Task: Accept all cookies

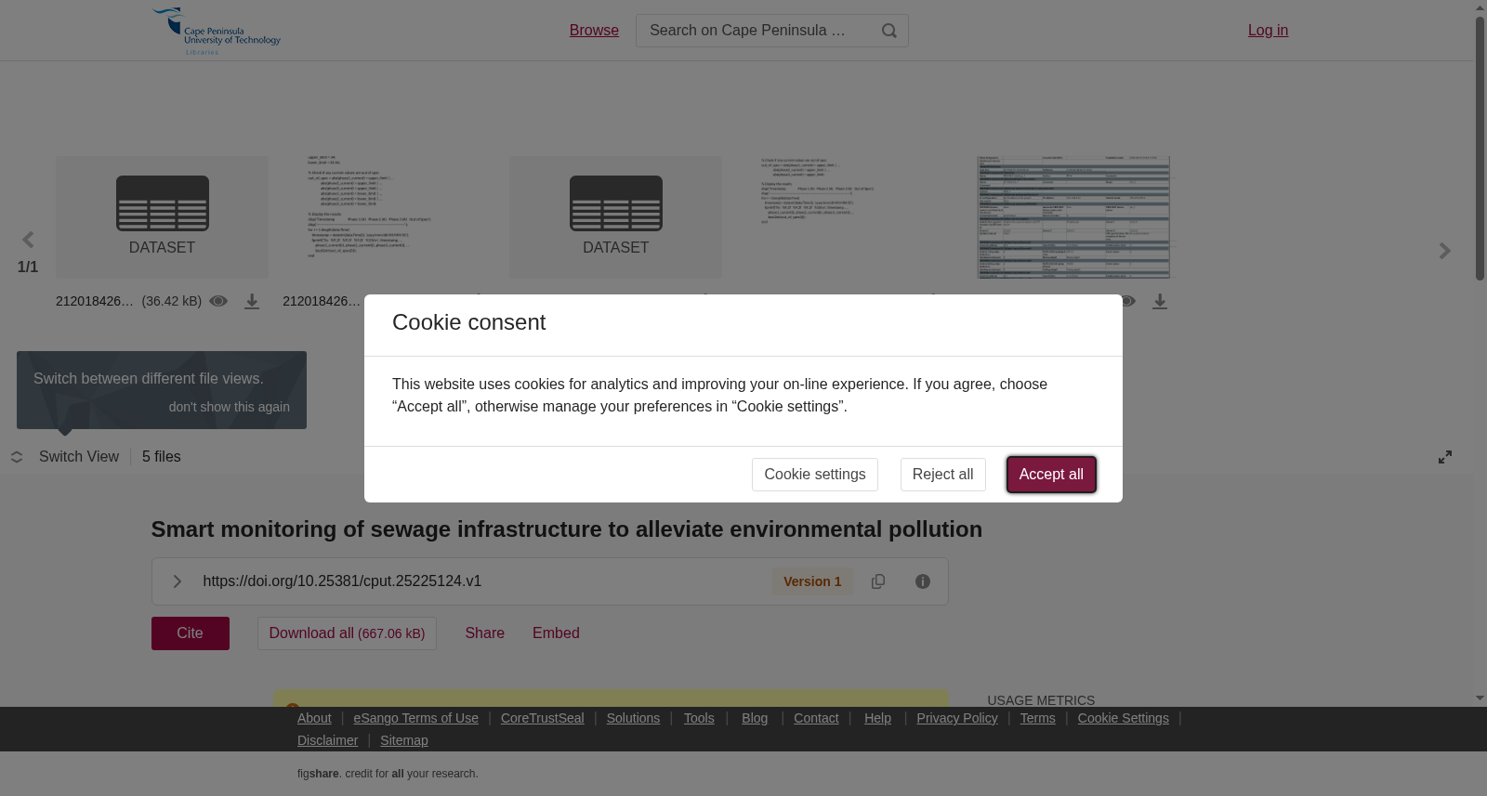Action: (1051, 475)
